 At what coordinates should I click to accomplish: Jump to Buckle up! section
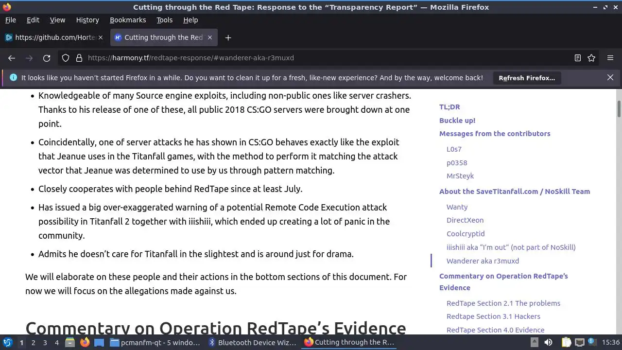pos(457,121)
